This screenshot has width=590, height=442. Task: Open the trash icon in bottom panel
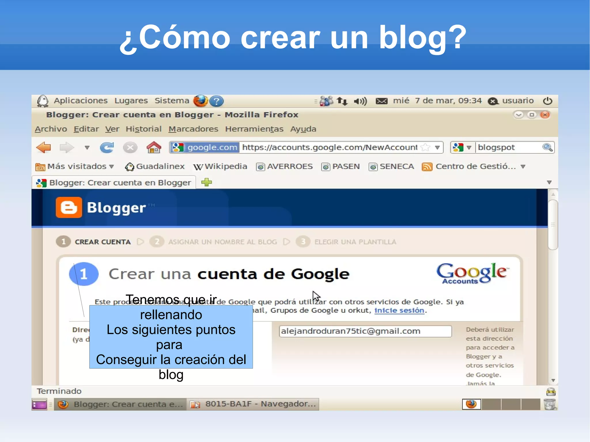550,404
